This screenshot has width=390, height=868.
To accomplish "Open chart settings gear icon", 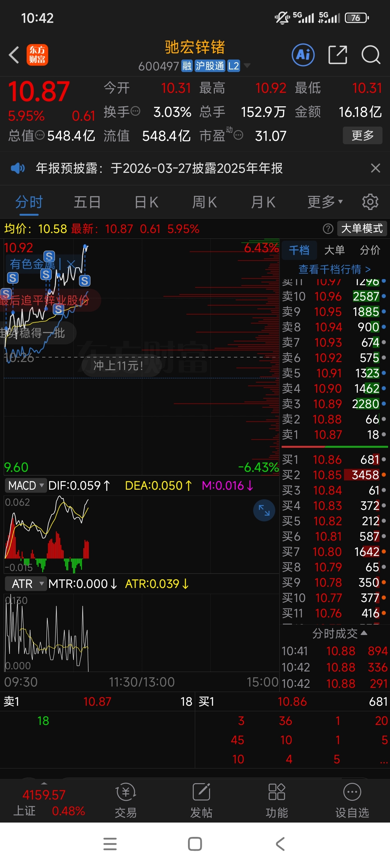I will click(x=370, y=202).
